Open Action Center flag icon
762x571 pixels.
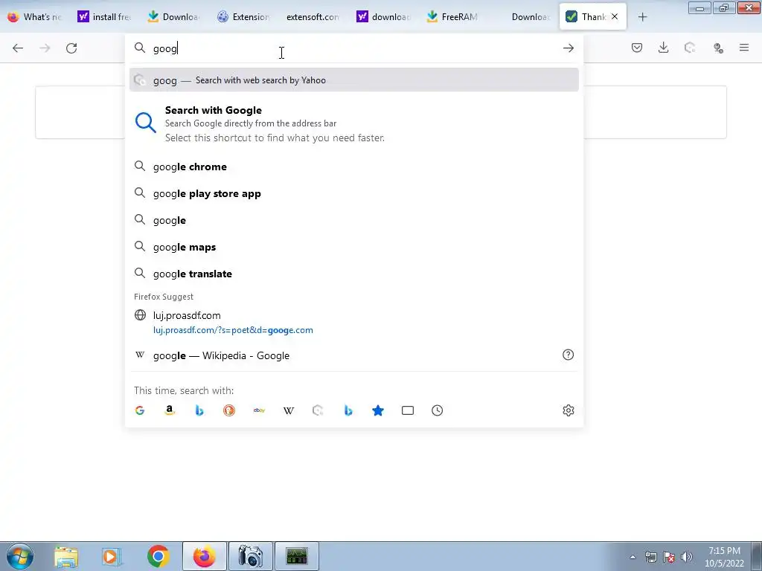click(x=669, y=557)
